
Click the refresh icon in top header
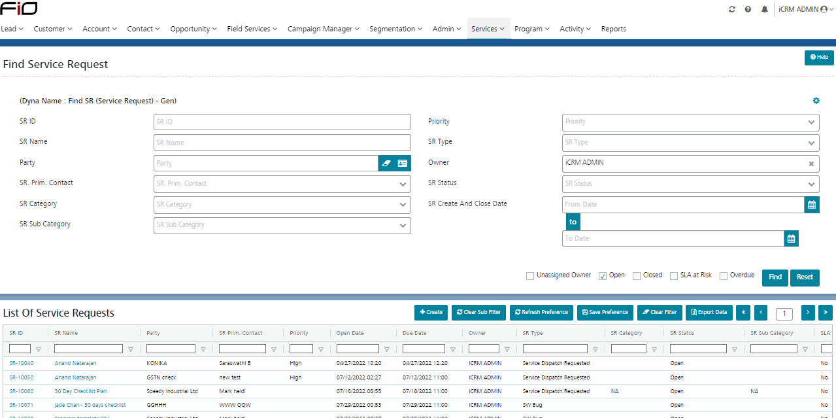point(731,10)
